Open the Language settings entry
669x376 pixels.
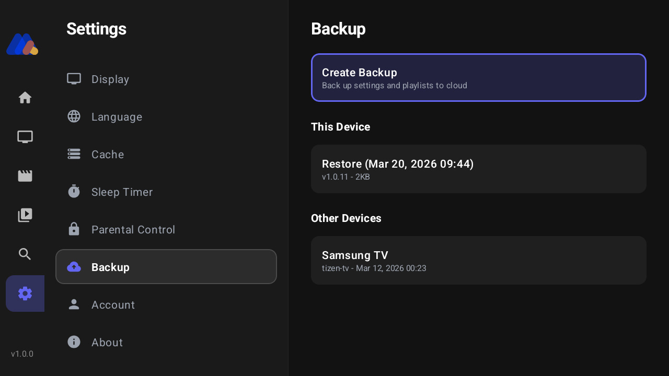pos(117,116)
